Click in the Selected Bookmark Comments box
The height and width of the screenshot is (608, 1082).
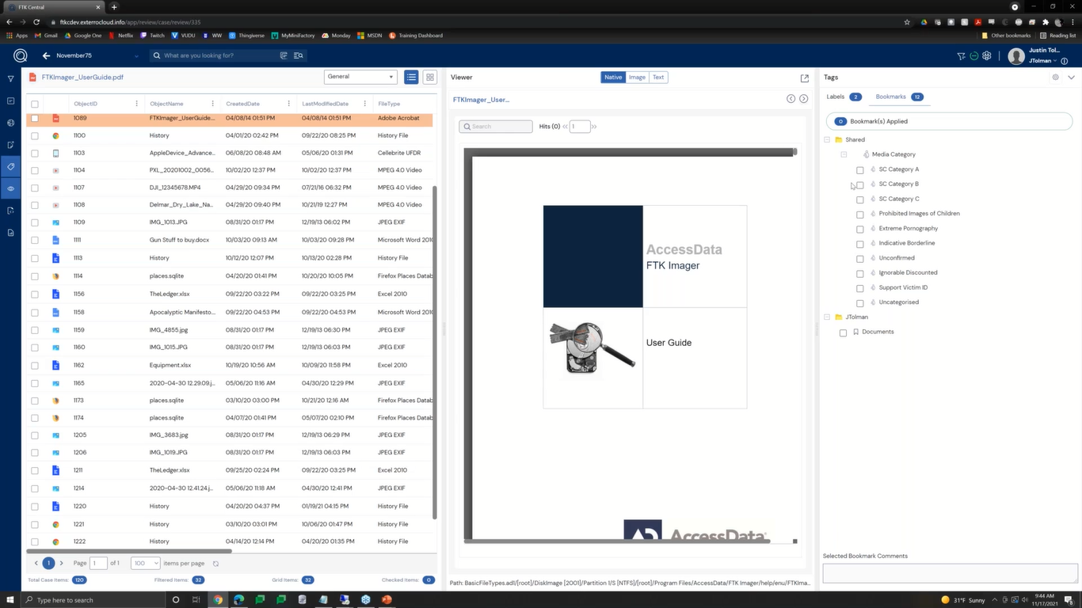949,572
